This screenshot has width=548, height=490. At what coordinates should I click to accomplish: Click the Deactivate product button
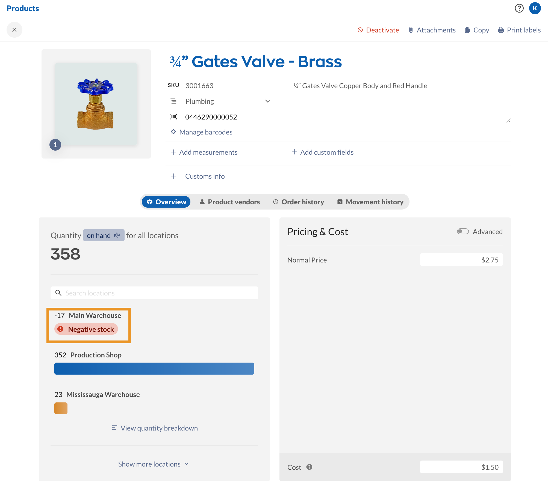[x=378, y=30]
